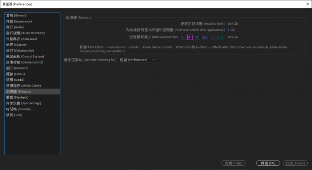This screenshot has width=312, height=170.
Task: Click the 10.9 GB available RAM value
Action: (x=233, y=37)
